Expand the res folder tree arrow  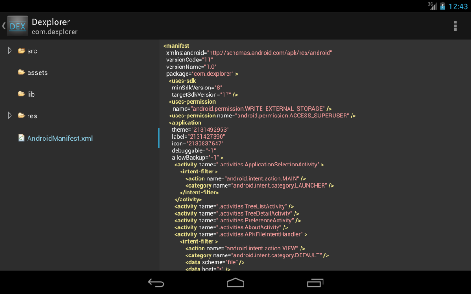click(x=10, y=116)
